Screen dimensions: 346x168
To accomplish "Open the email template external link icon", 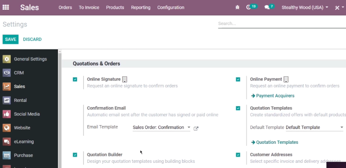I will pos(196,128).
